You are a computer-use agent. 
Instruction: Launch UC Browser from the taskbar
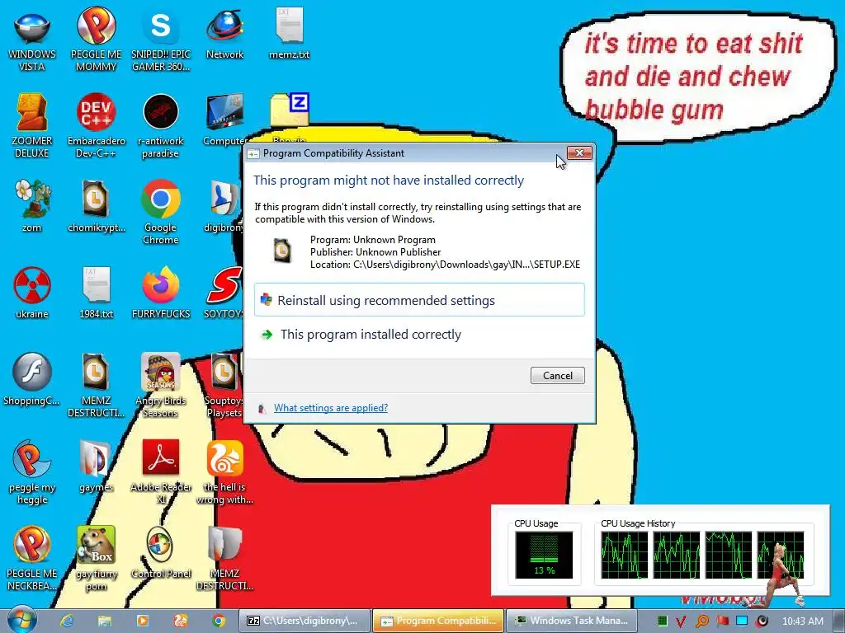pos(180,621)
